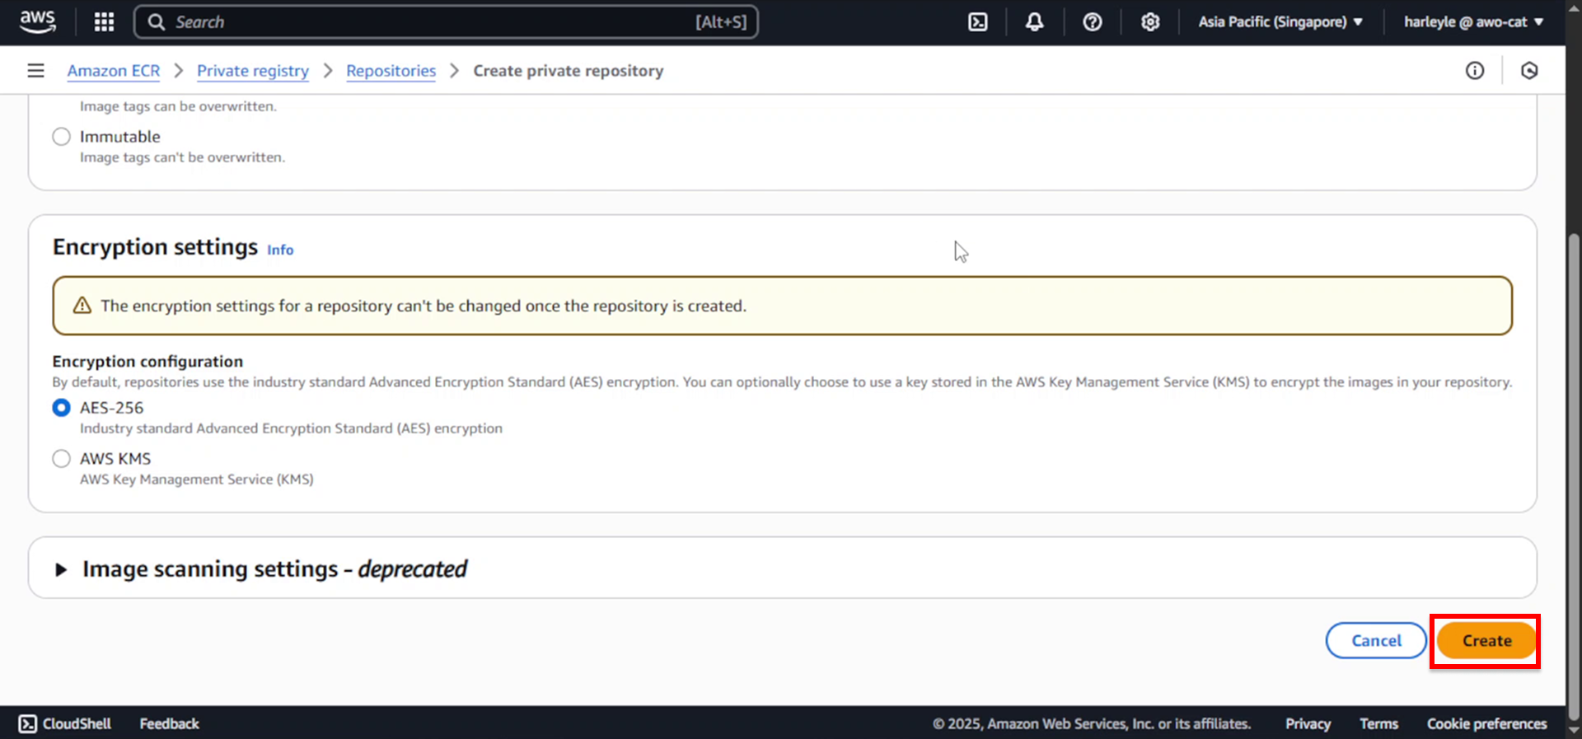1582x739 pixels.
Task: Open settings gear in top bar
Action: (x=1150, y=22)
